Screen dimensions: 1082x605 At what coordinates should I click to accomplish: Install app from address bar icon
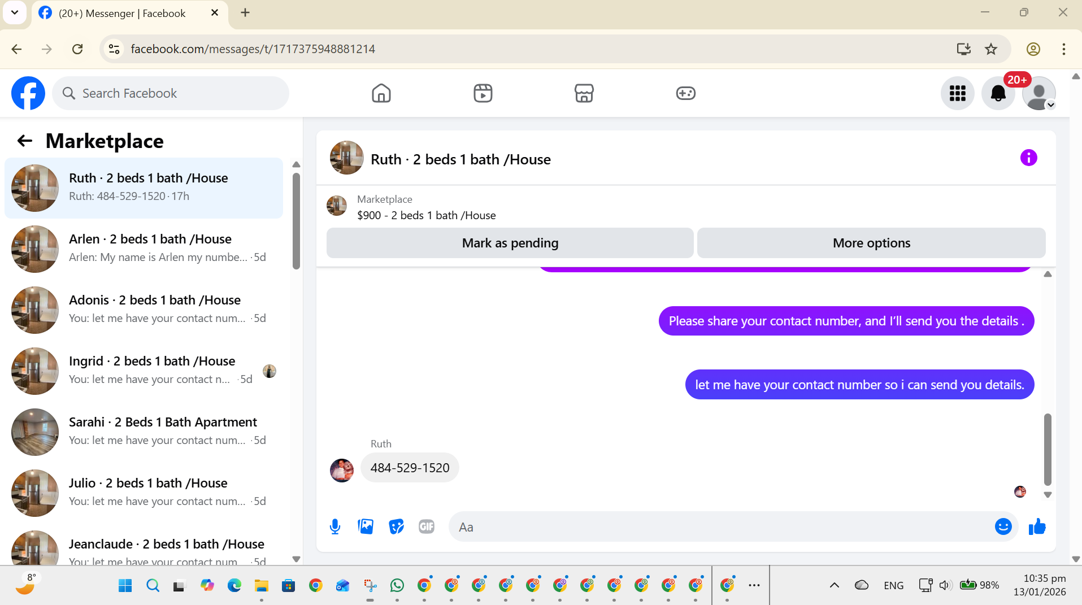point(964,49)
